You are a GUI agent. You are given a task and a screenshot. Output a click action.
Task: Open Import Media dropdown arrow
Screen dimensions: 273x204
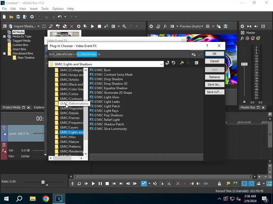pyautogui.click(x=38, y=26)
